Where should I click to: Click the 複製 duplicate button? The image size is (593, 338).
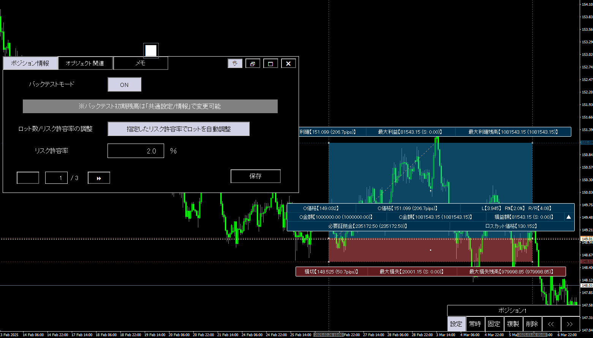(x=513, y=324)
